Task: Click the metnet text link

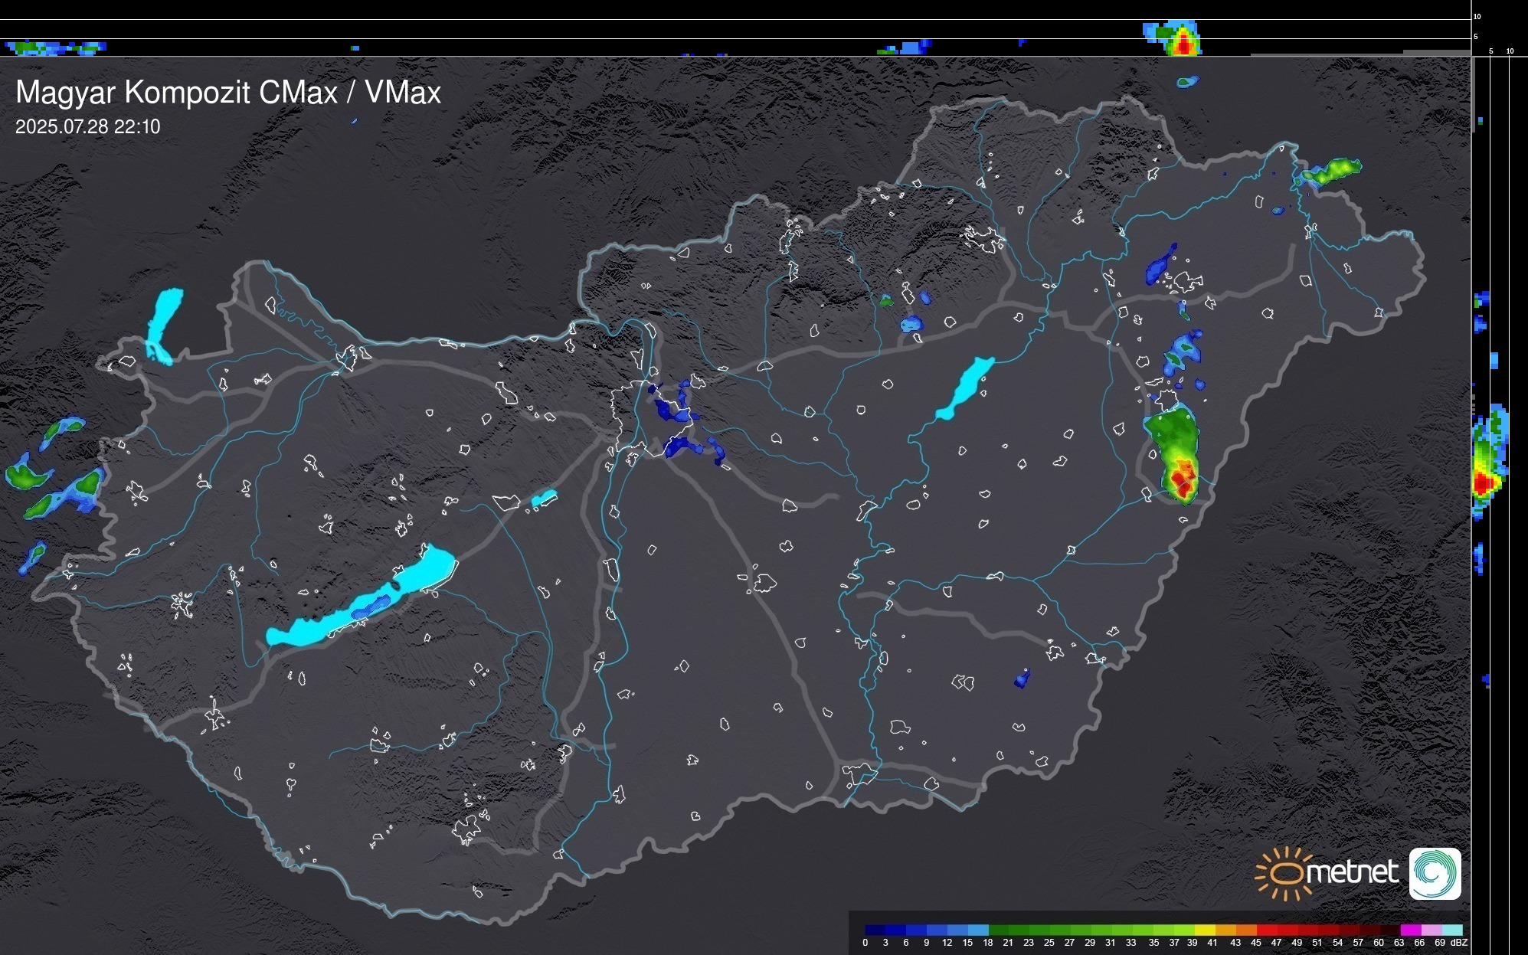Action: click(1353, 872)
